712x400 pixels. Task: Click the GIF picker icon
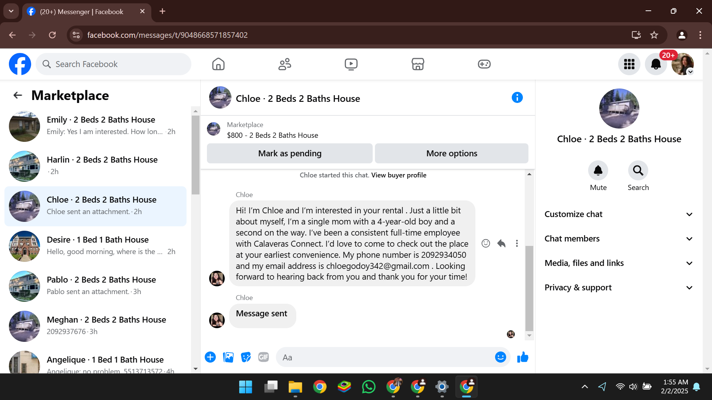[x=263, y=357]
